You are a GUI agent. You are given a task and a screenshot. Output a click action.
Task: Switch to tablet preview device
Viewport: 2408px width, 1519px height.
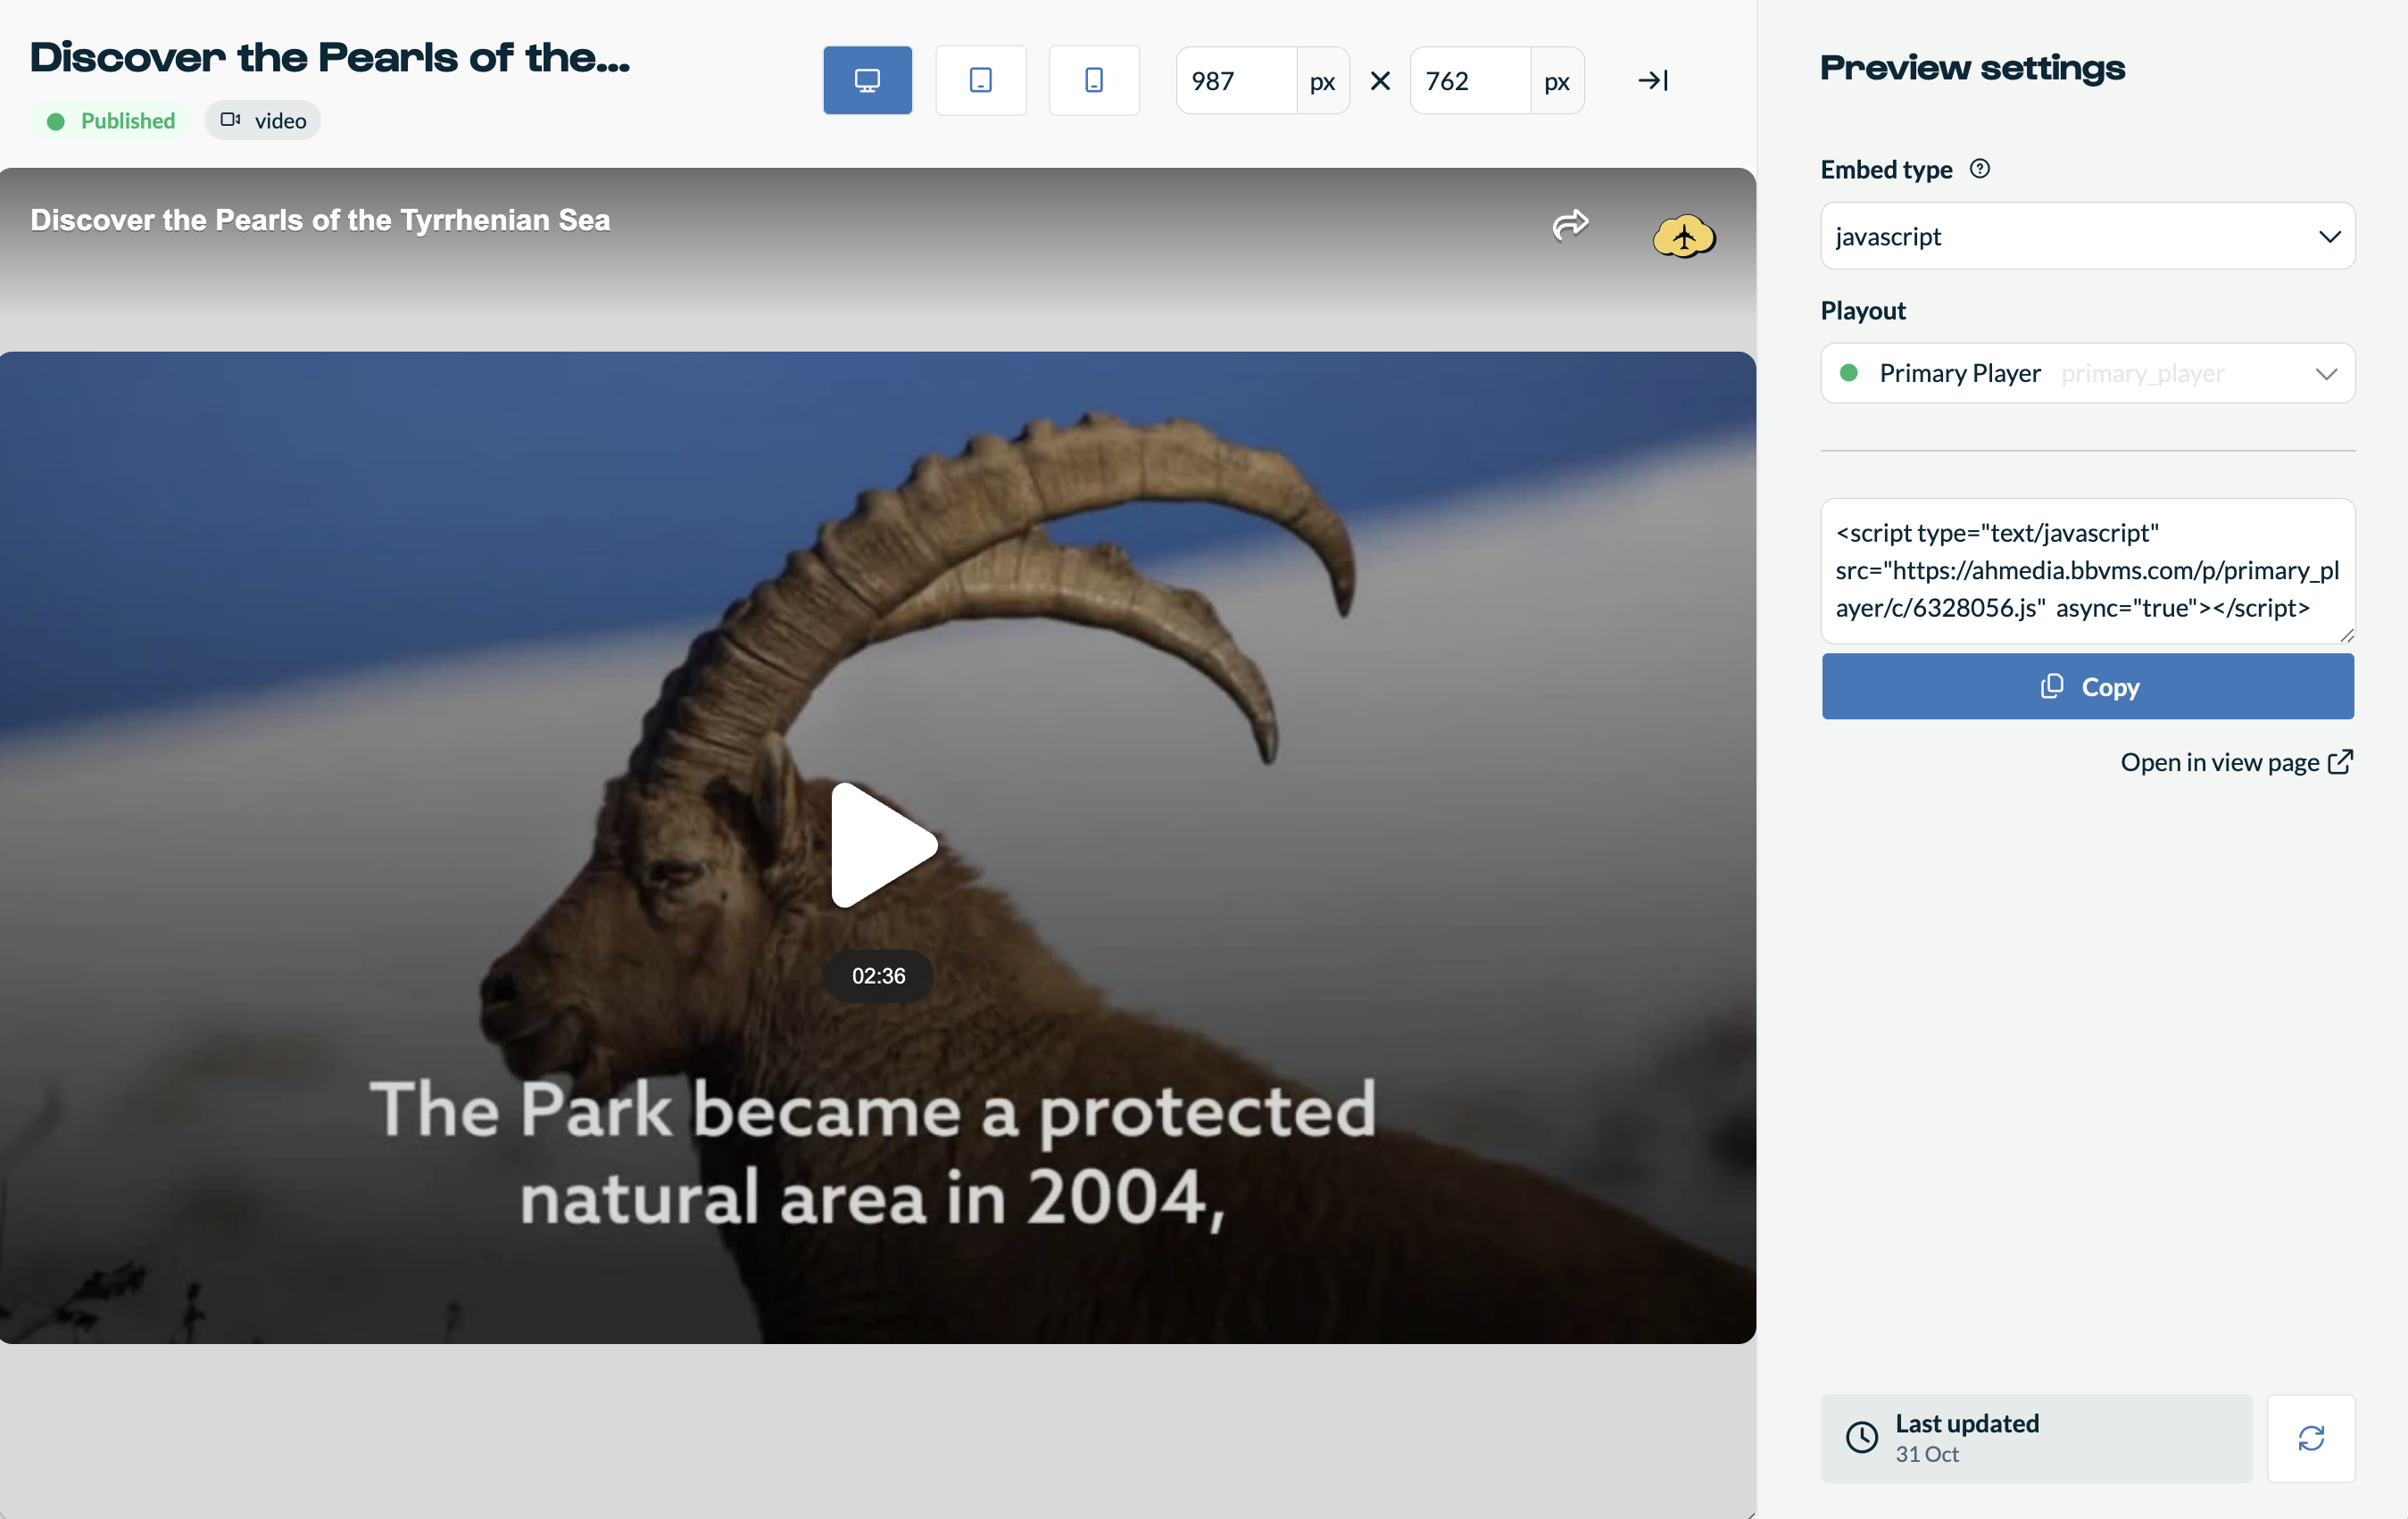tap(980, 80)
